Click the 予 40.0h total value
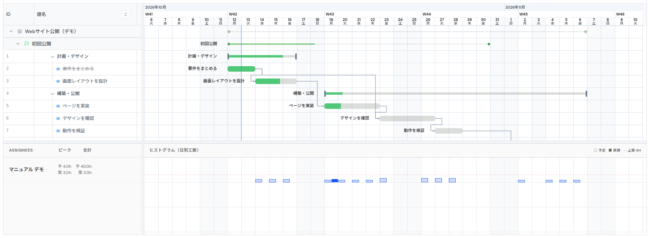The width and height of the screenshot is (650, 238). point(84,166)
